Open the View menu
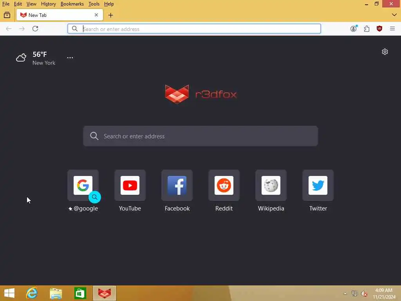The image size is (401, 301). [31, 4]
